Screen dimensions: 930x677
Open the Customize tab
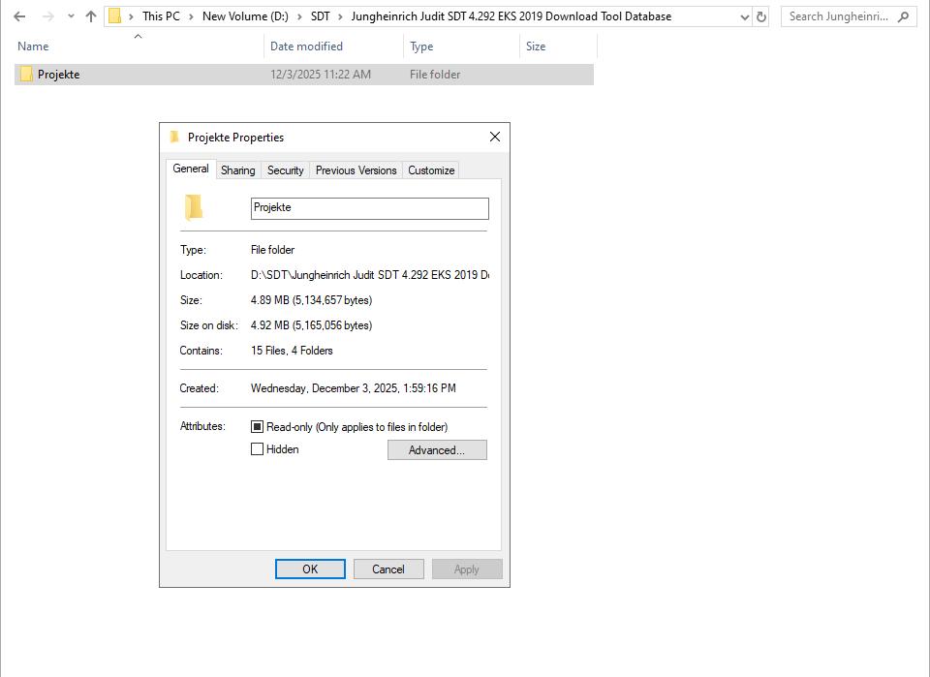pyautogui.click(x=431, y=170)
